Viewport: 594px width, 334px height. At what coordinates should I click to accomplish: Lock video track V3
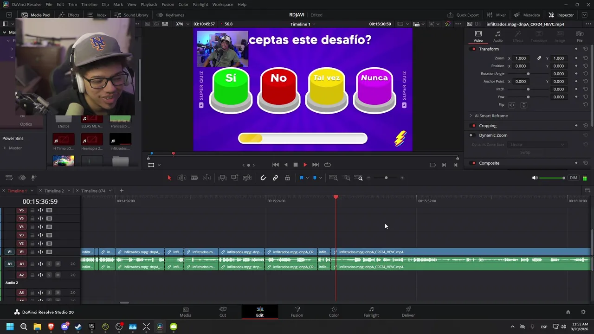tap(32, 235)
